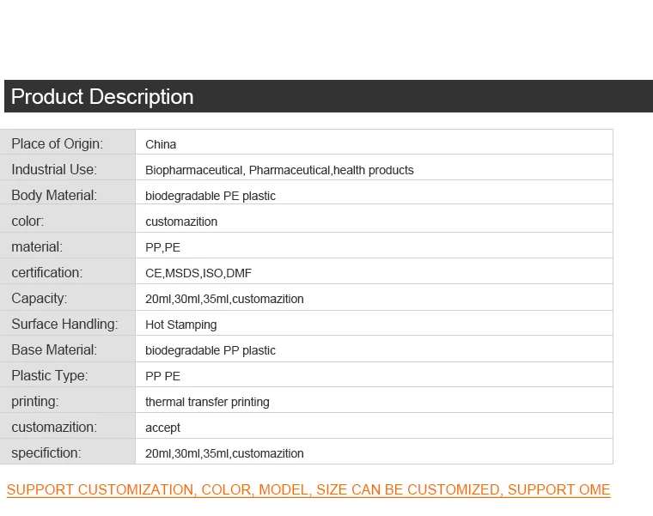Click the certification label cell
653x516 pixels.
pos(46,272)
